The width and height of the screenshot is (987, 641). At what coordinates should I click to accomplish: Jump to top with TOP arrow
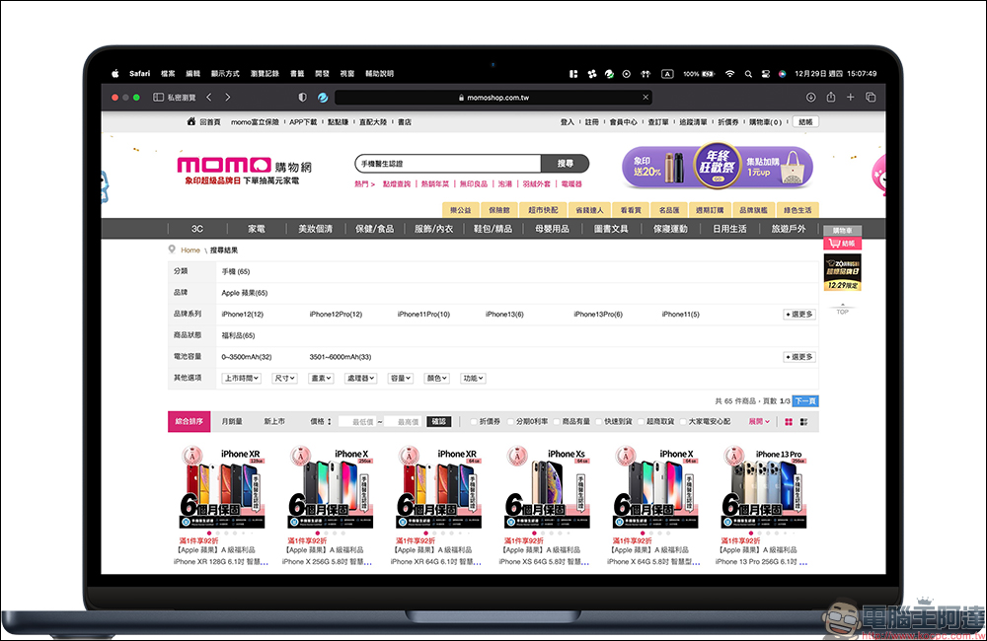(842, 309)
